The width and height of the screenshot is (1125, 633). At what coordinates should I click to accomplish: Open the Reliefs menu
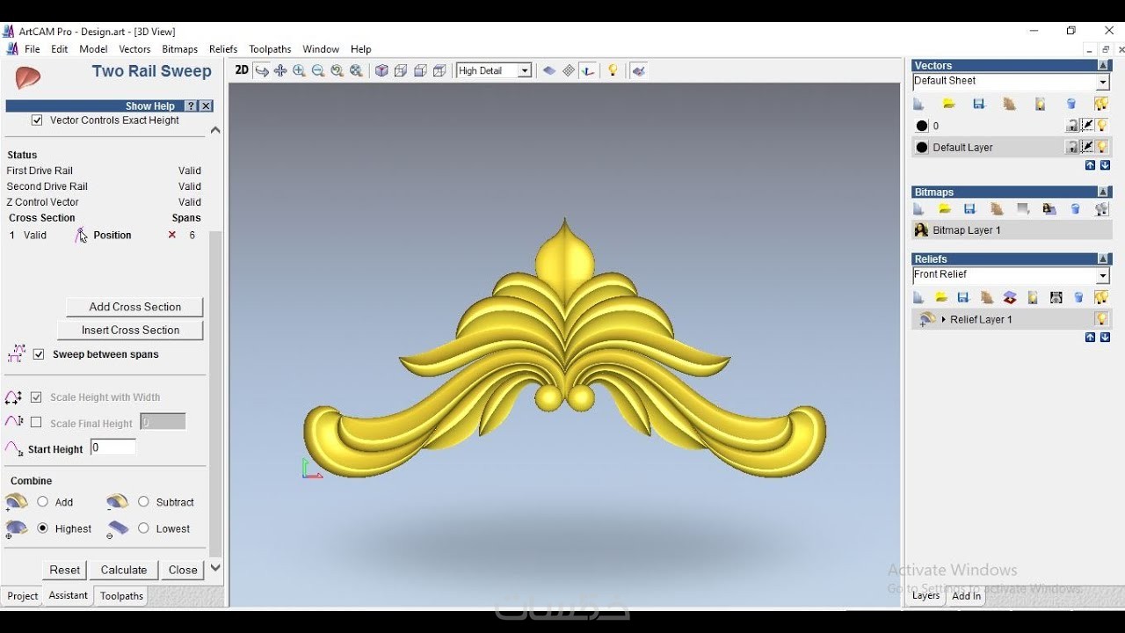click(x=223, y=49)
